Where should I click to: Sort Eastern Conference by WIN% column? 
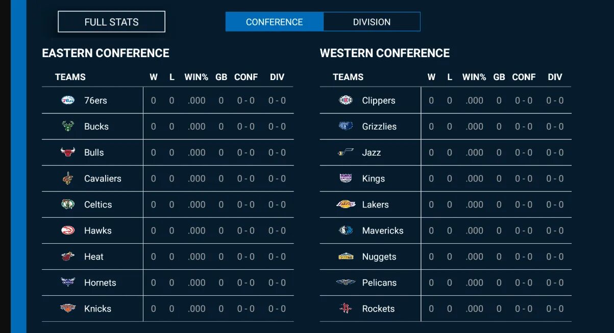click(196, 77)
